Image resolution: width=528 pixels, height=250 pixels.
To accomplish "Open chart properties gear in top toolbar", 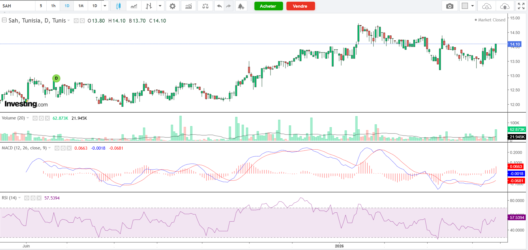I will click(172, 6).
